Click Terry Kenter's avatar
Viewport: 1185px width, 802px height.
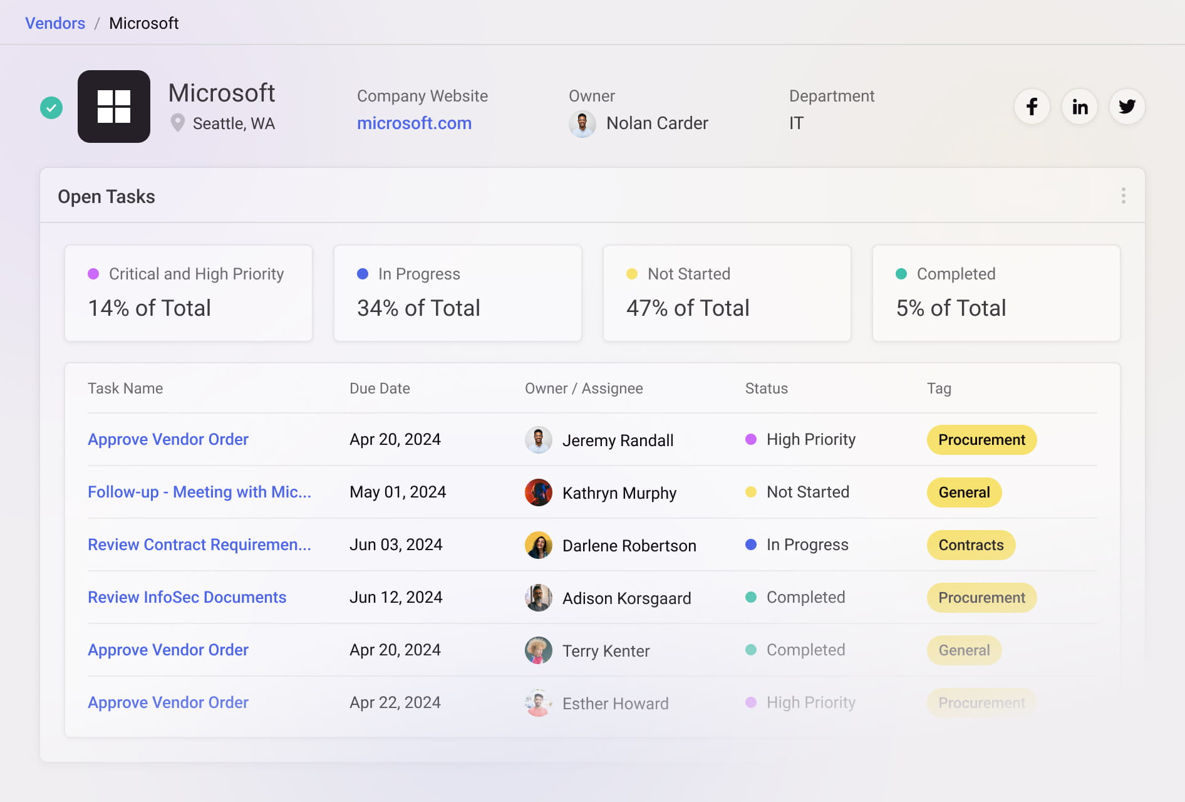pyautogui.click(x=539, y=650)
